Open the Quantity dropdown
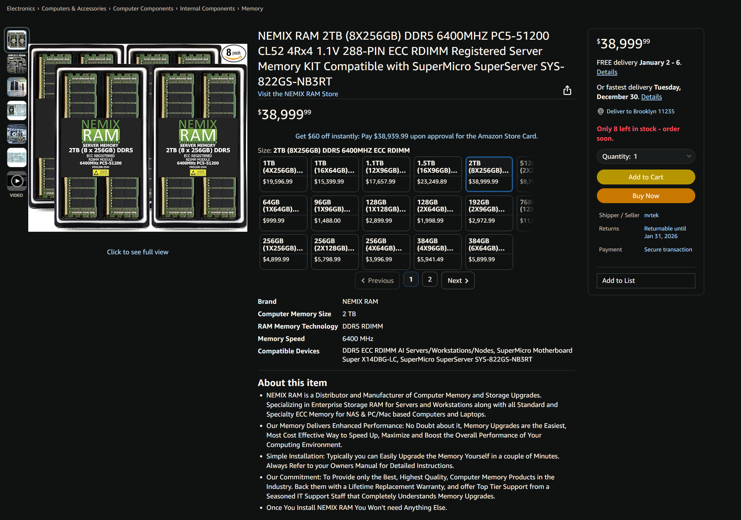This screenshot has height=520, width=741. point(645,156)
